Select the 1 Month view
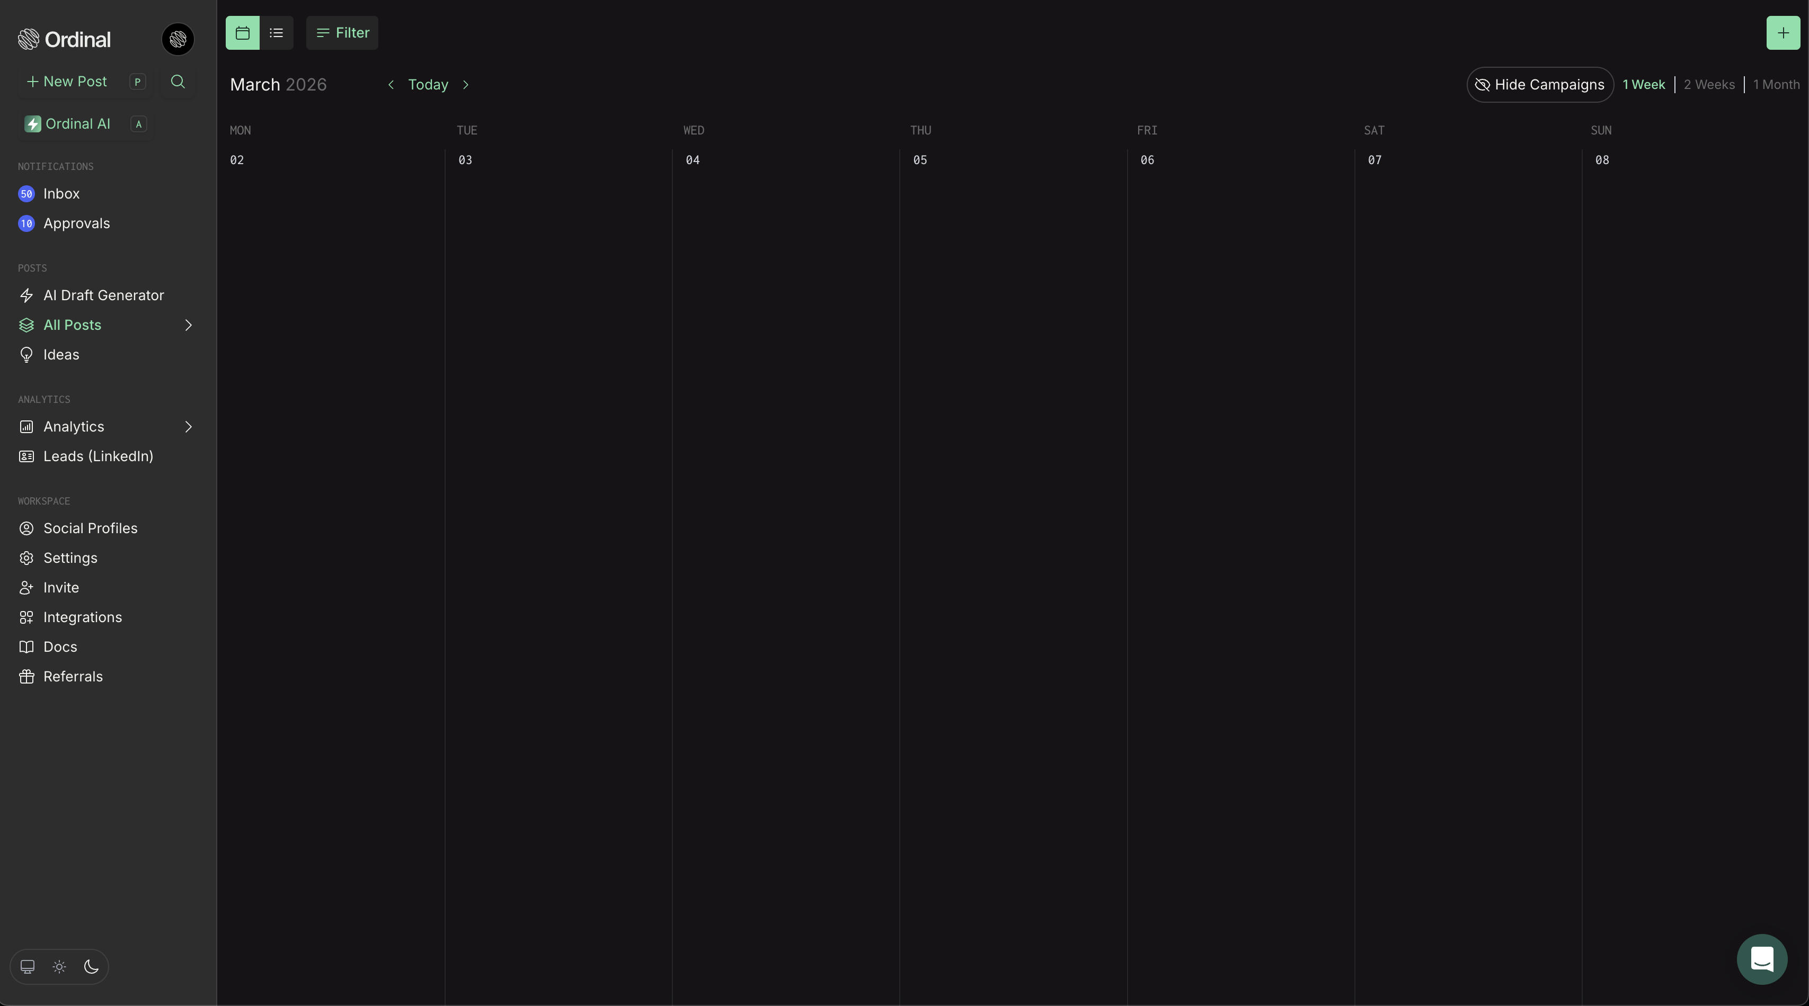The width and height of the screenshot is (1809, 1006). pyautogui.click(x=1776, y=85)
